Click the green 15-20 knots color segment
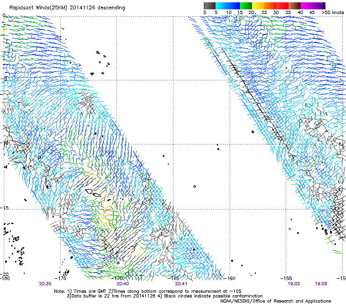This screenshot has width=346, height=304. [246, 6]
